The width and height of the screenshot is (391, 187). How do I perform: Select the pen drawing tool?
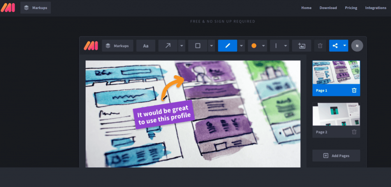point(228,46)
